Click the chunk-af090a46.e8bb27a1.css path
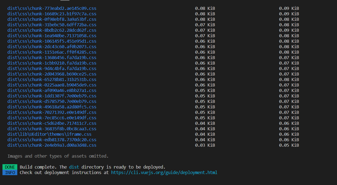Viewport: 337px width, 185px height. [x=52, y=91]
